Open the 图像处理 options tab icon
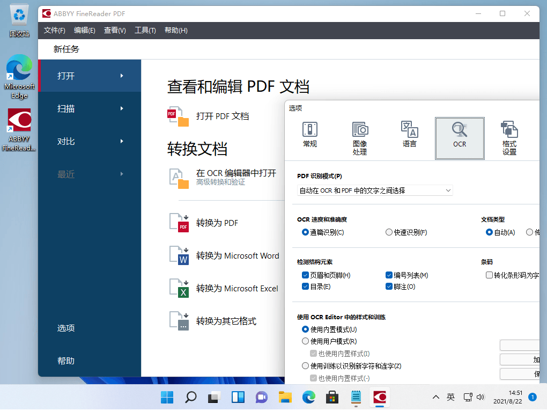The width and height of the screenshot is (547, 411). tap(360, 129)
